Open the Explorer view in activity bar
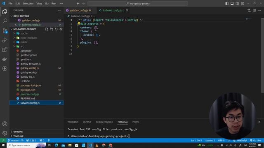 (x=5, y=12)
